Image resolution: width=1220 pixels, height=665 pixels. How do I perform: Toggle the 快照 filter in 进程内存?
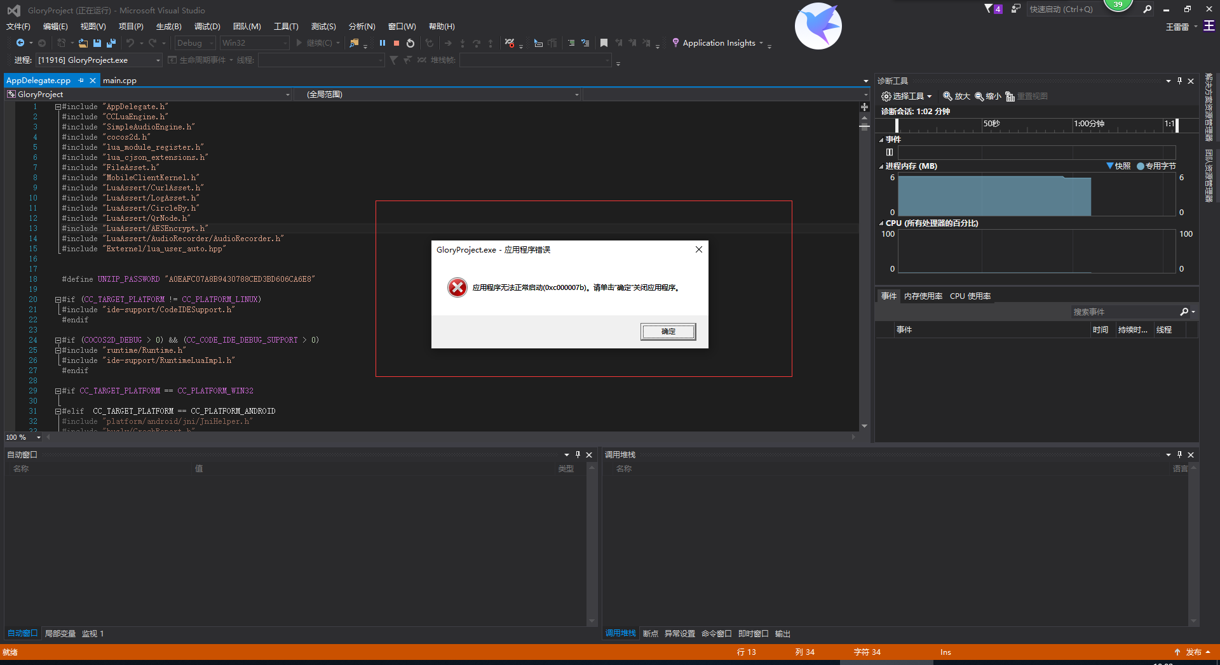(x=1120, y=166)
